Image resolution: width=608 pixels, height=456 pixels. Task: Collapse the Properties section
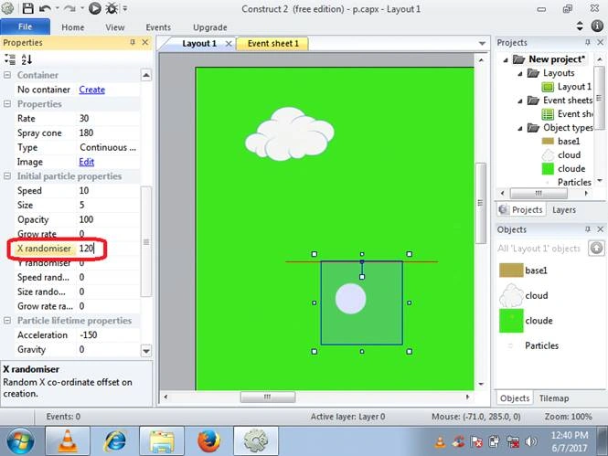(7, 104)
